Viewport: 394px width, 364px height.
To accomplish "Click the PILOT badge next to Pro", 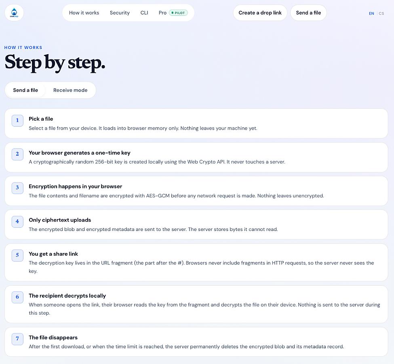I will (178, 13).
